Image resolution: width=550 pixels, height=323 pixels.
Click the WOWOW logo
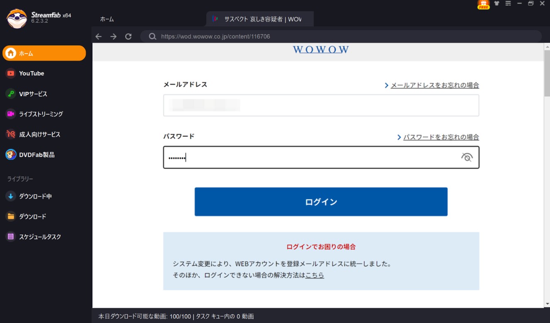click(321, 50)
